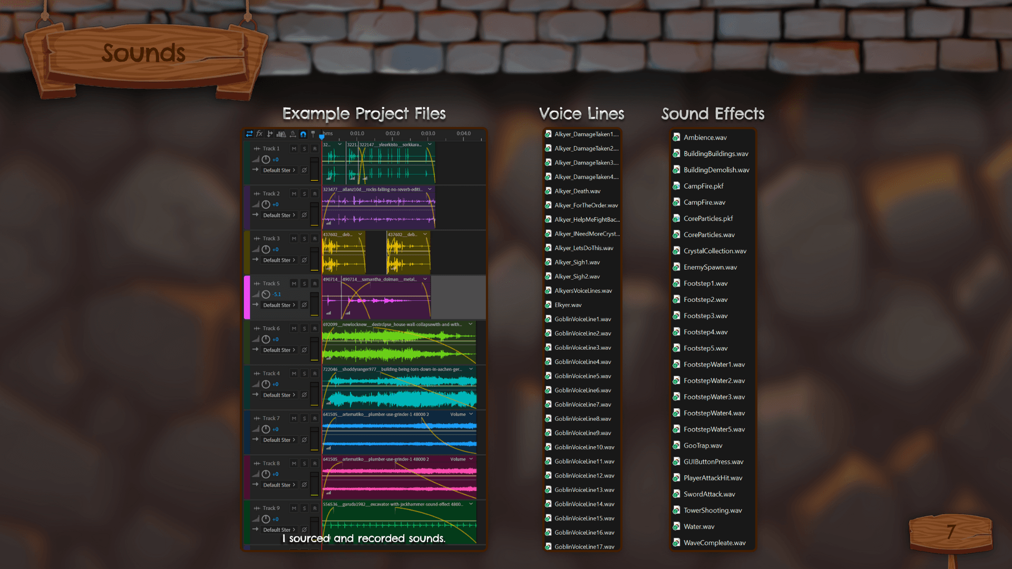Arm Track 3 for record with R
The height and width of the screenshot is (569, 1012).
(x=315, y=239)
